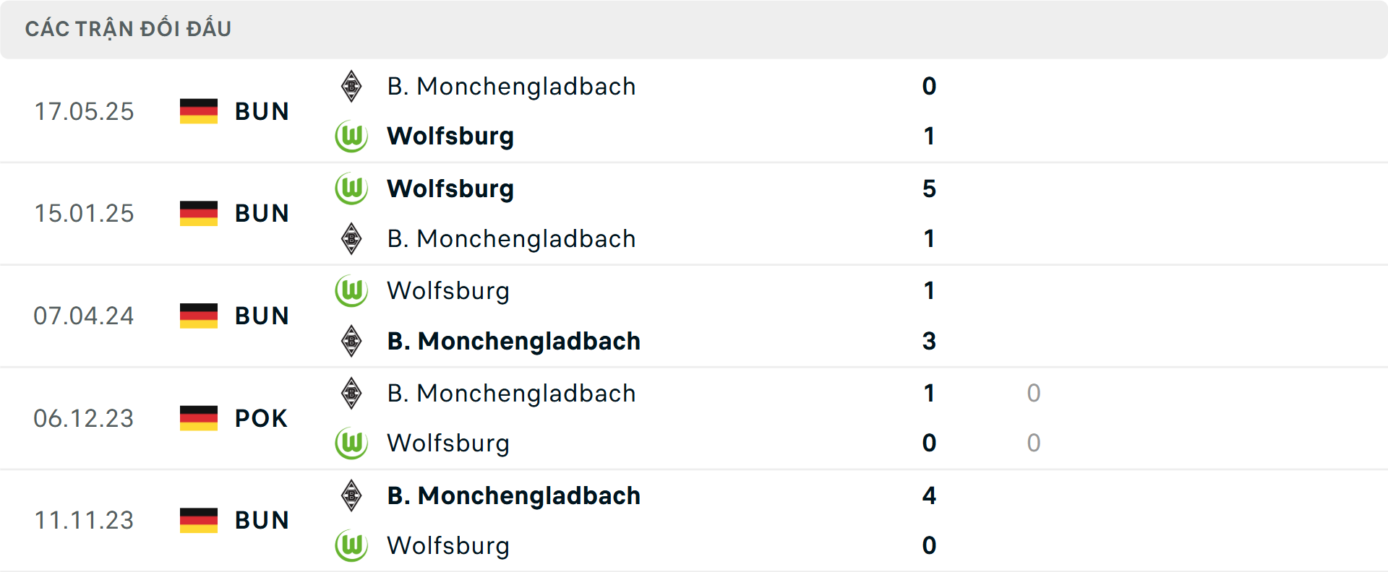Image resolution: width=1388 pixels, height=572 pixels.
Task: Click the Wolfsburg badge in the POK cup match
Action: pyautogui.click(x=351, y=443)
